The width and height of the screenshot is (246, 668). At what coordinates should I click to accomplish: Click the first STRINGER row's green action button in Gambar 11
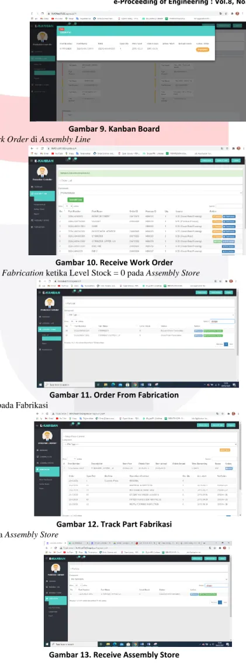(213, 330)
